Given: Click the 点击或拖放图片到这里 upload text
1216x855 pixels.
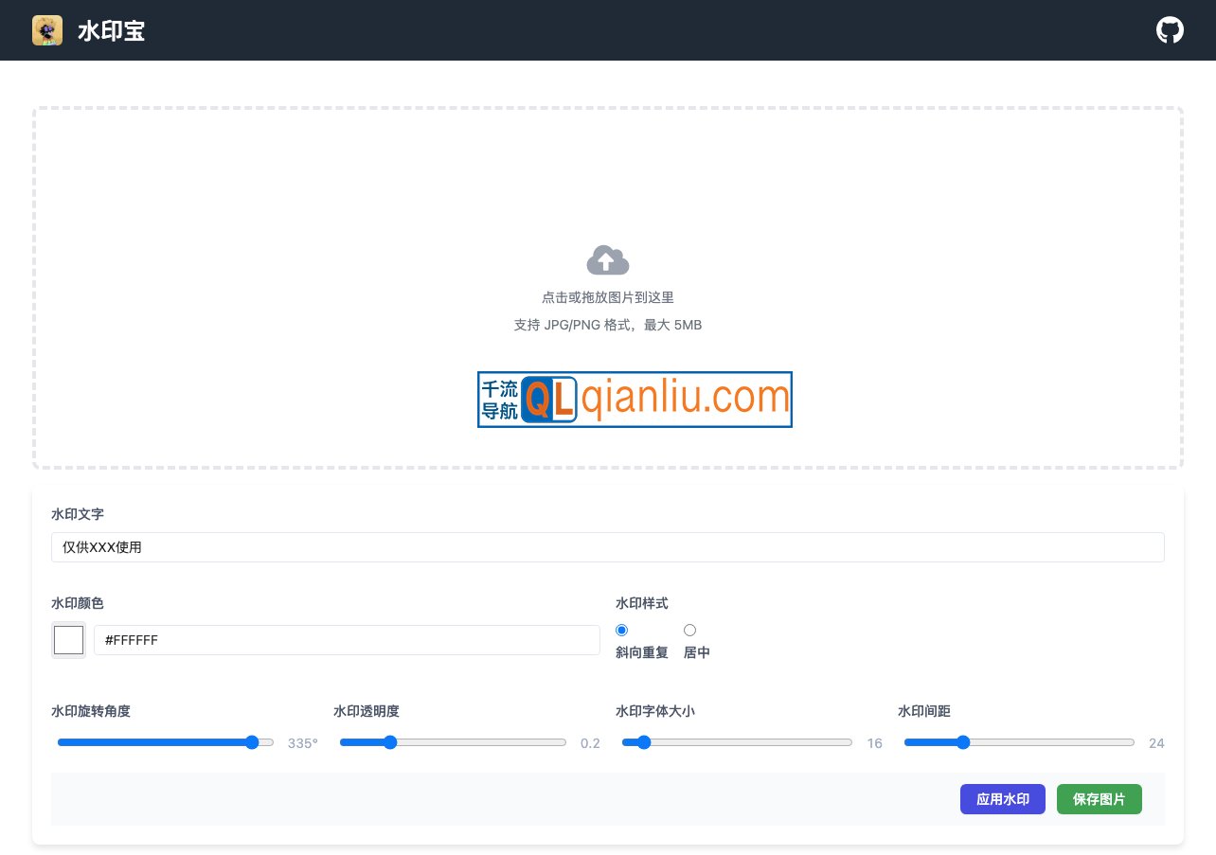Looking at the screenshot, I should tap(608, 297).
